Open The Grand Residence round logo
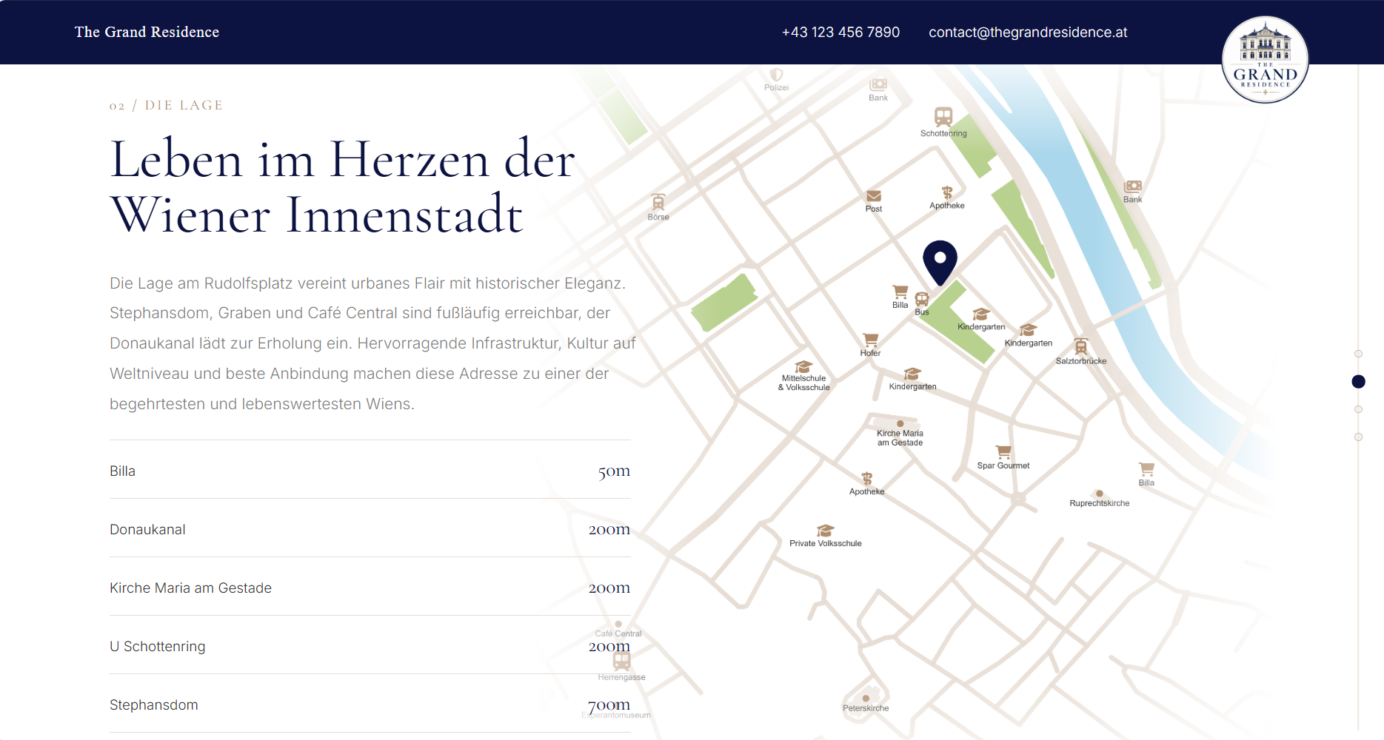Image resolution: width=1384 pixels, height=740 pixels. (1265, 60)
